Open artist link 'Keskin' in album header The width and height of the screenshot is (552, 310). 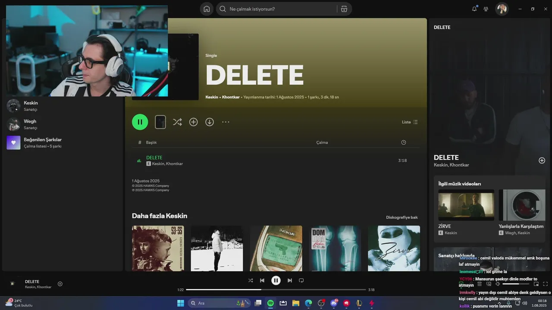212,97
